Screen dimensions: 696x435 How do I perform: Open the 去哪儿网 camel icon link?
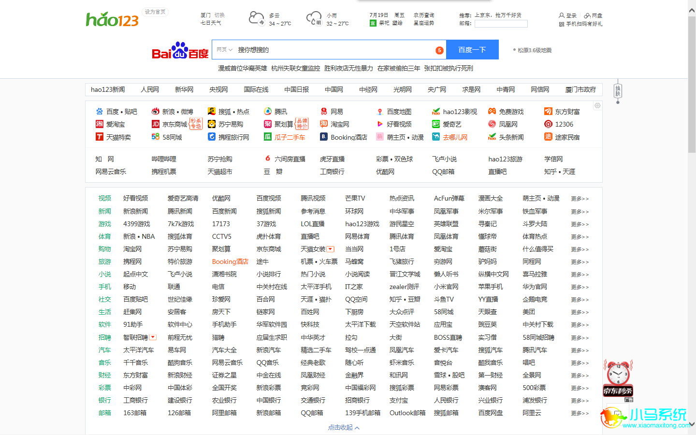click(x=436, y=137)
